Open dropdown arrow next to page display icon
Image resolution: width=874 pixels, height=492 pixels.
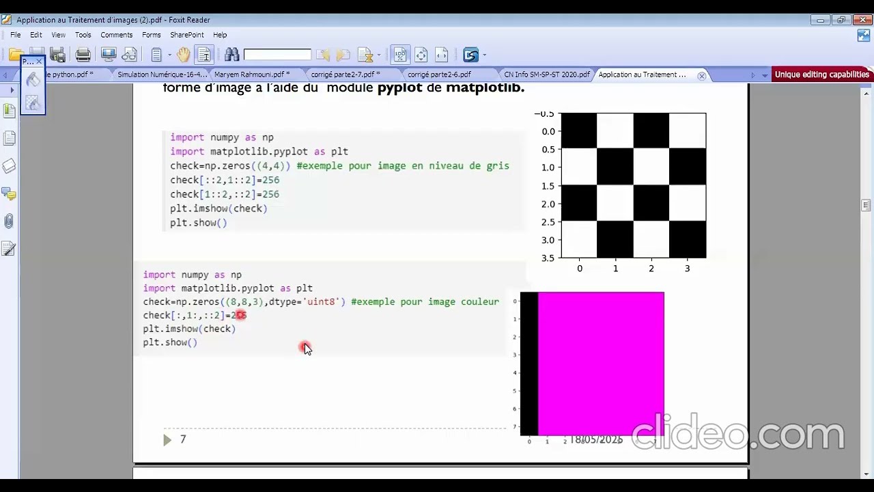pyautogui.click(x=169, y=55)
